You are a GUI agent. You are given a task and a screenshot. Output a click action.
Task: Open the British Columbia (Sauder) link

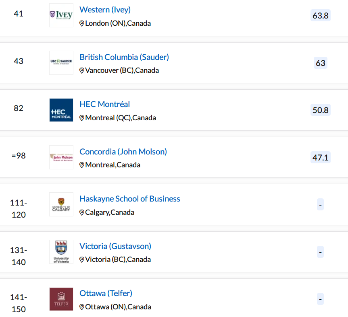(x=124, y=57)
